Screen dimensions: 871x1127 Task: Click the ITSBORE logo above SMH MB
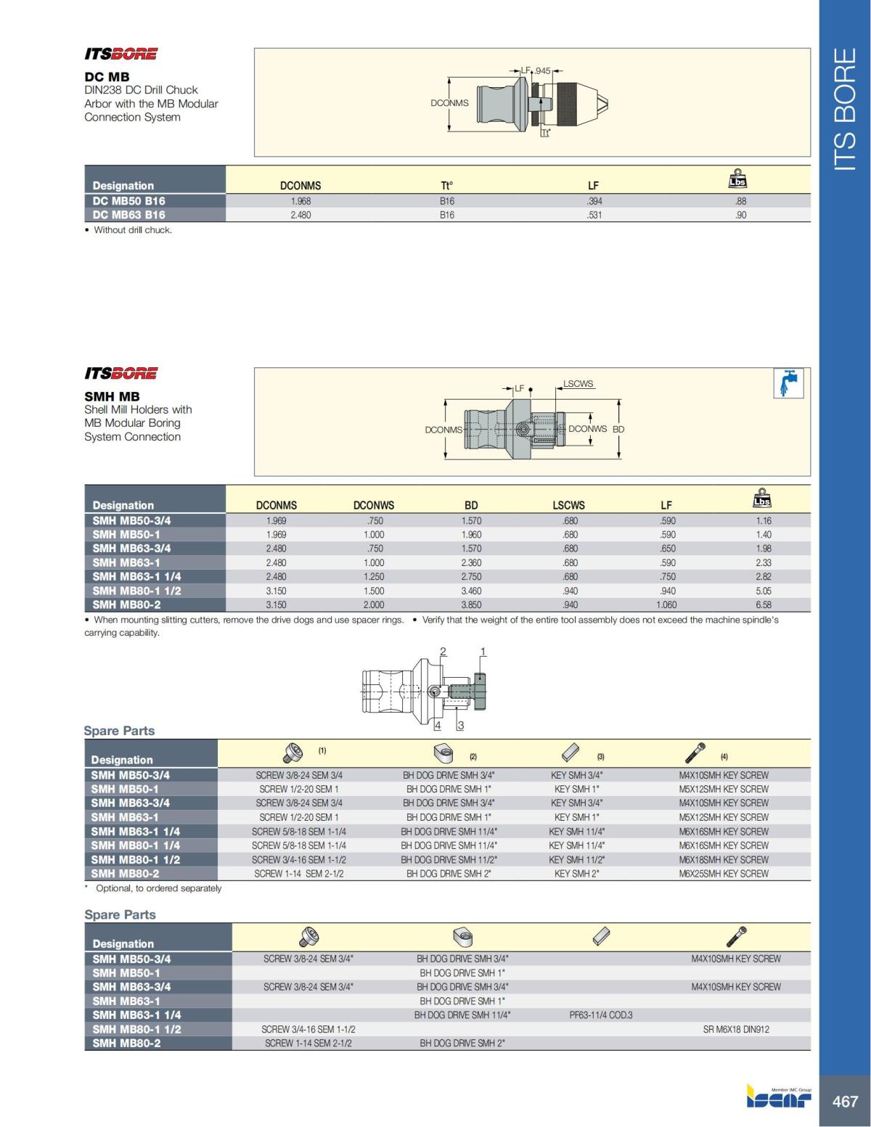tap(120, 373)
